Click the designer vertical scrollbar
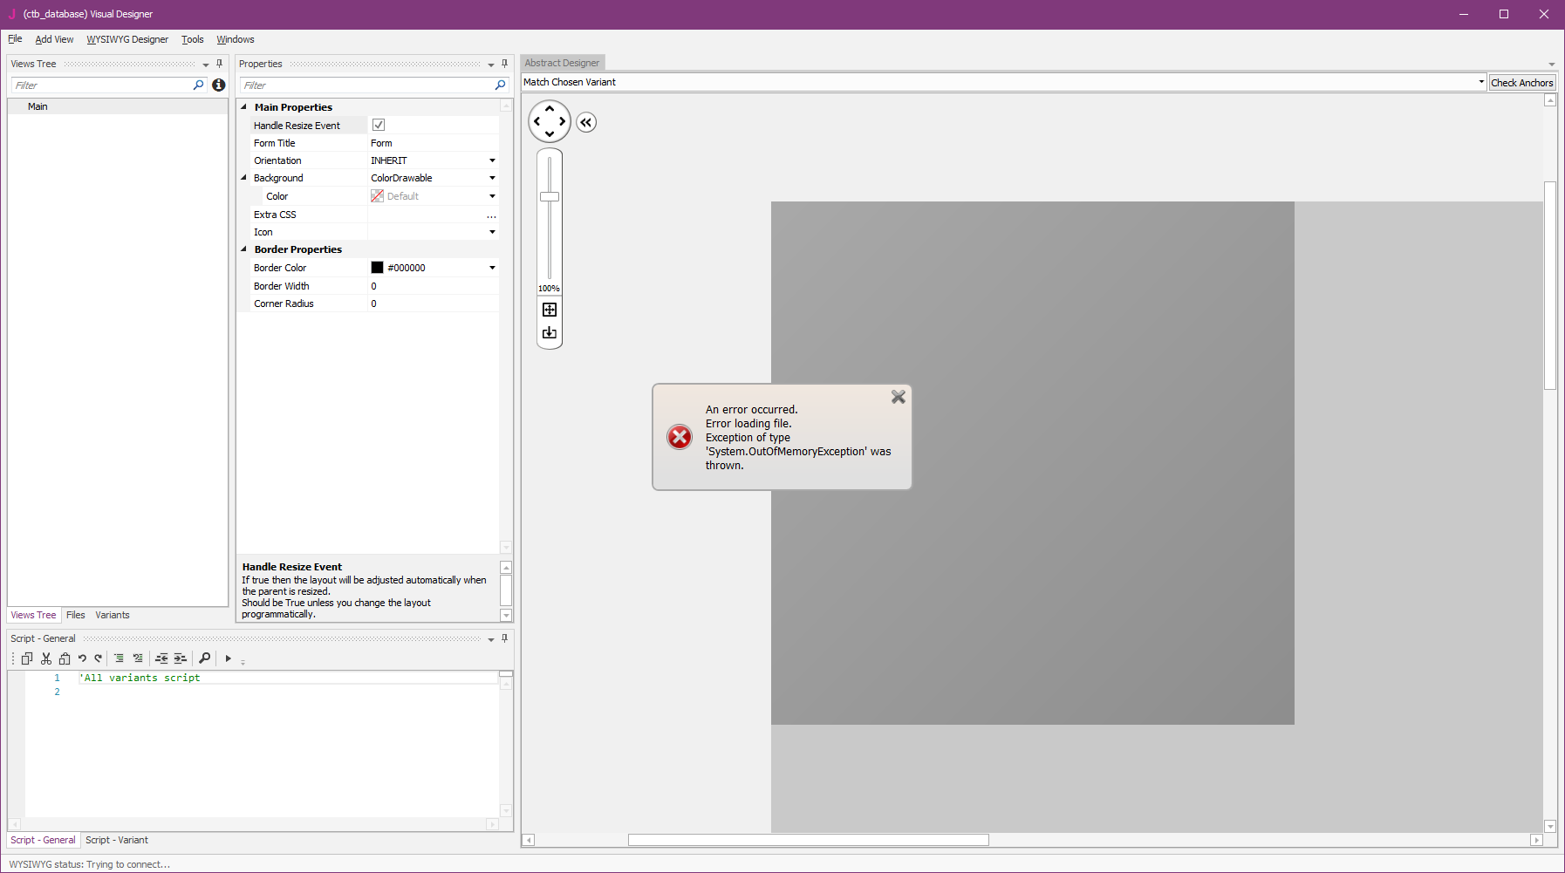 (x=1550, y=285)
